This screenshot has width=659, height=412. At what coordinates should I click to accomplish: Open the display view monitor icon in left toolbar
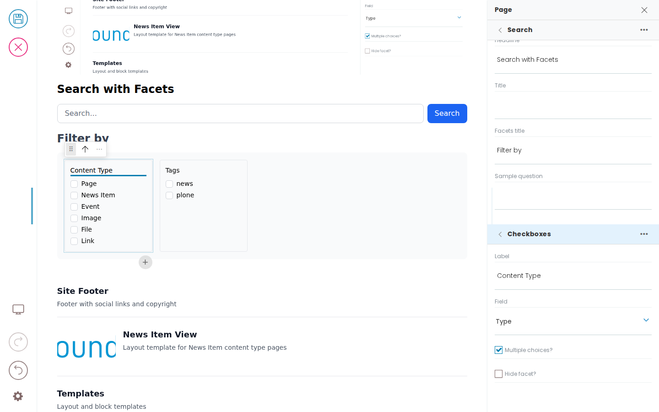[x=18, y=309]
